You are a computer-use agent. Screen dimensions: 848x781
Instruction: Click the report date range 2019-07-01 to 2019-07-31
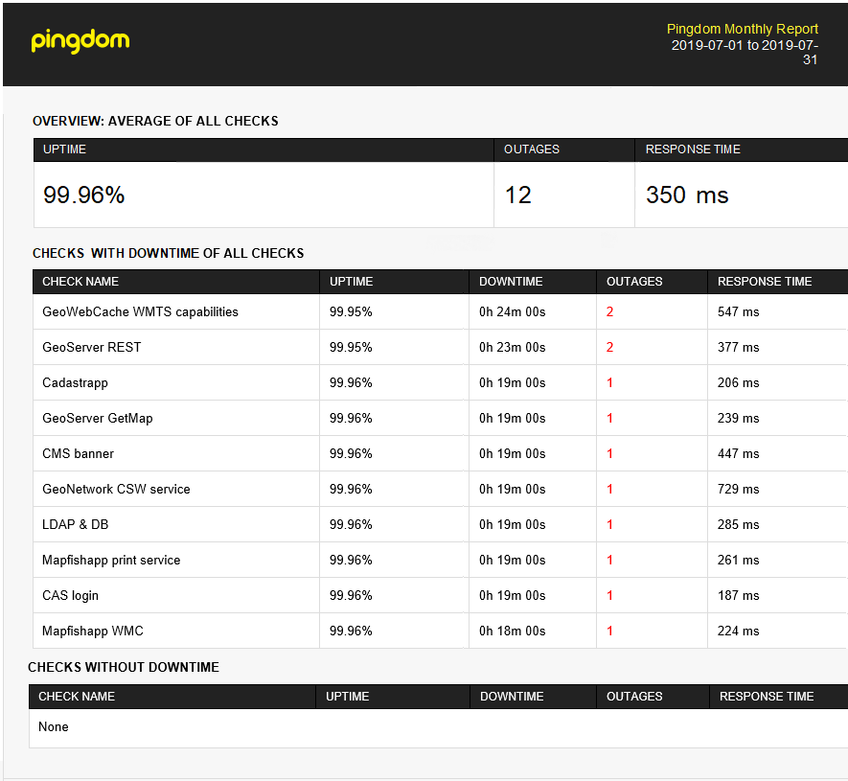(x=745, y=52)
